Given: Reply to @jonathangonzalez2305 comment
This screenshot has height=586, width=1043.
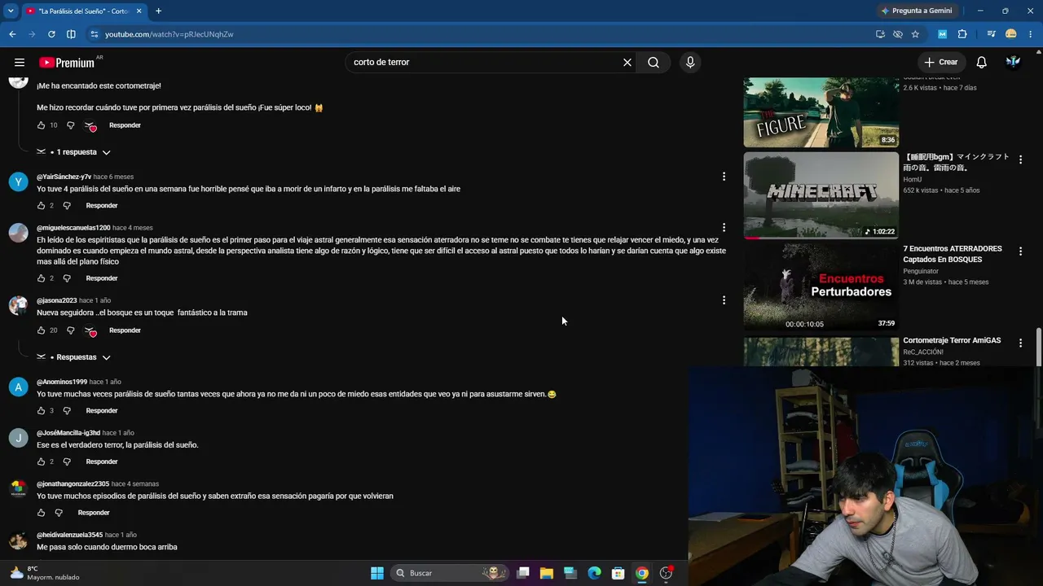Looking at the screenshot, I should (x=94, y=513).
